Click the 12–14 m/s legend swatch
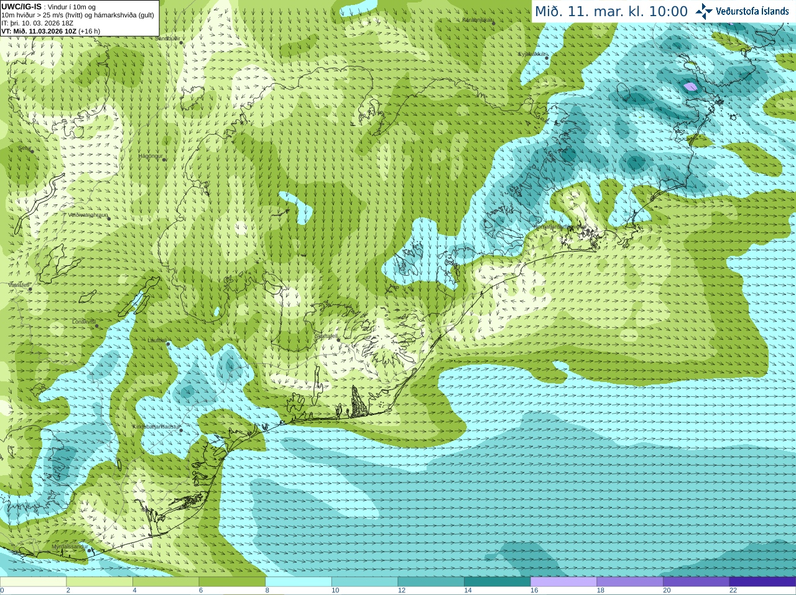 pos(431,582)
